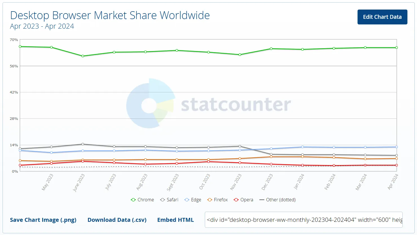This screenshot has height=235, width=417.
Task: Click the Firefox data point for Dec 2023
Action: (271, 157)
